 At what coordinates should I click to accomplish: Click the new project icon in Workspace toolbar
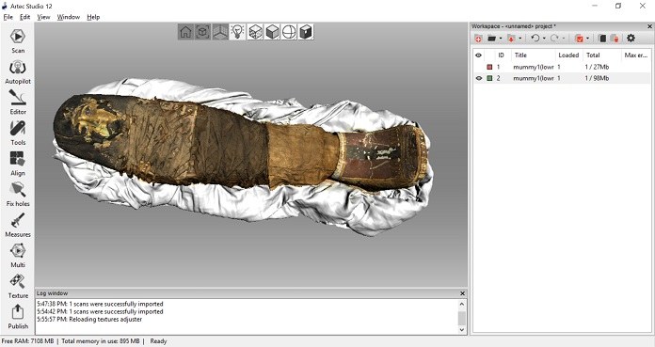(478, 39)
